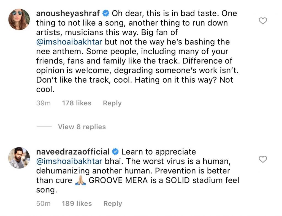Click the 39m timestamp
The image size is (282, 216).
43,103
